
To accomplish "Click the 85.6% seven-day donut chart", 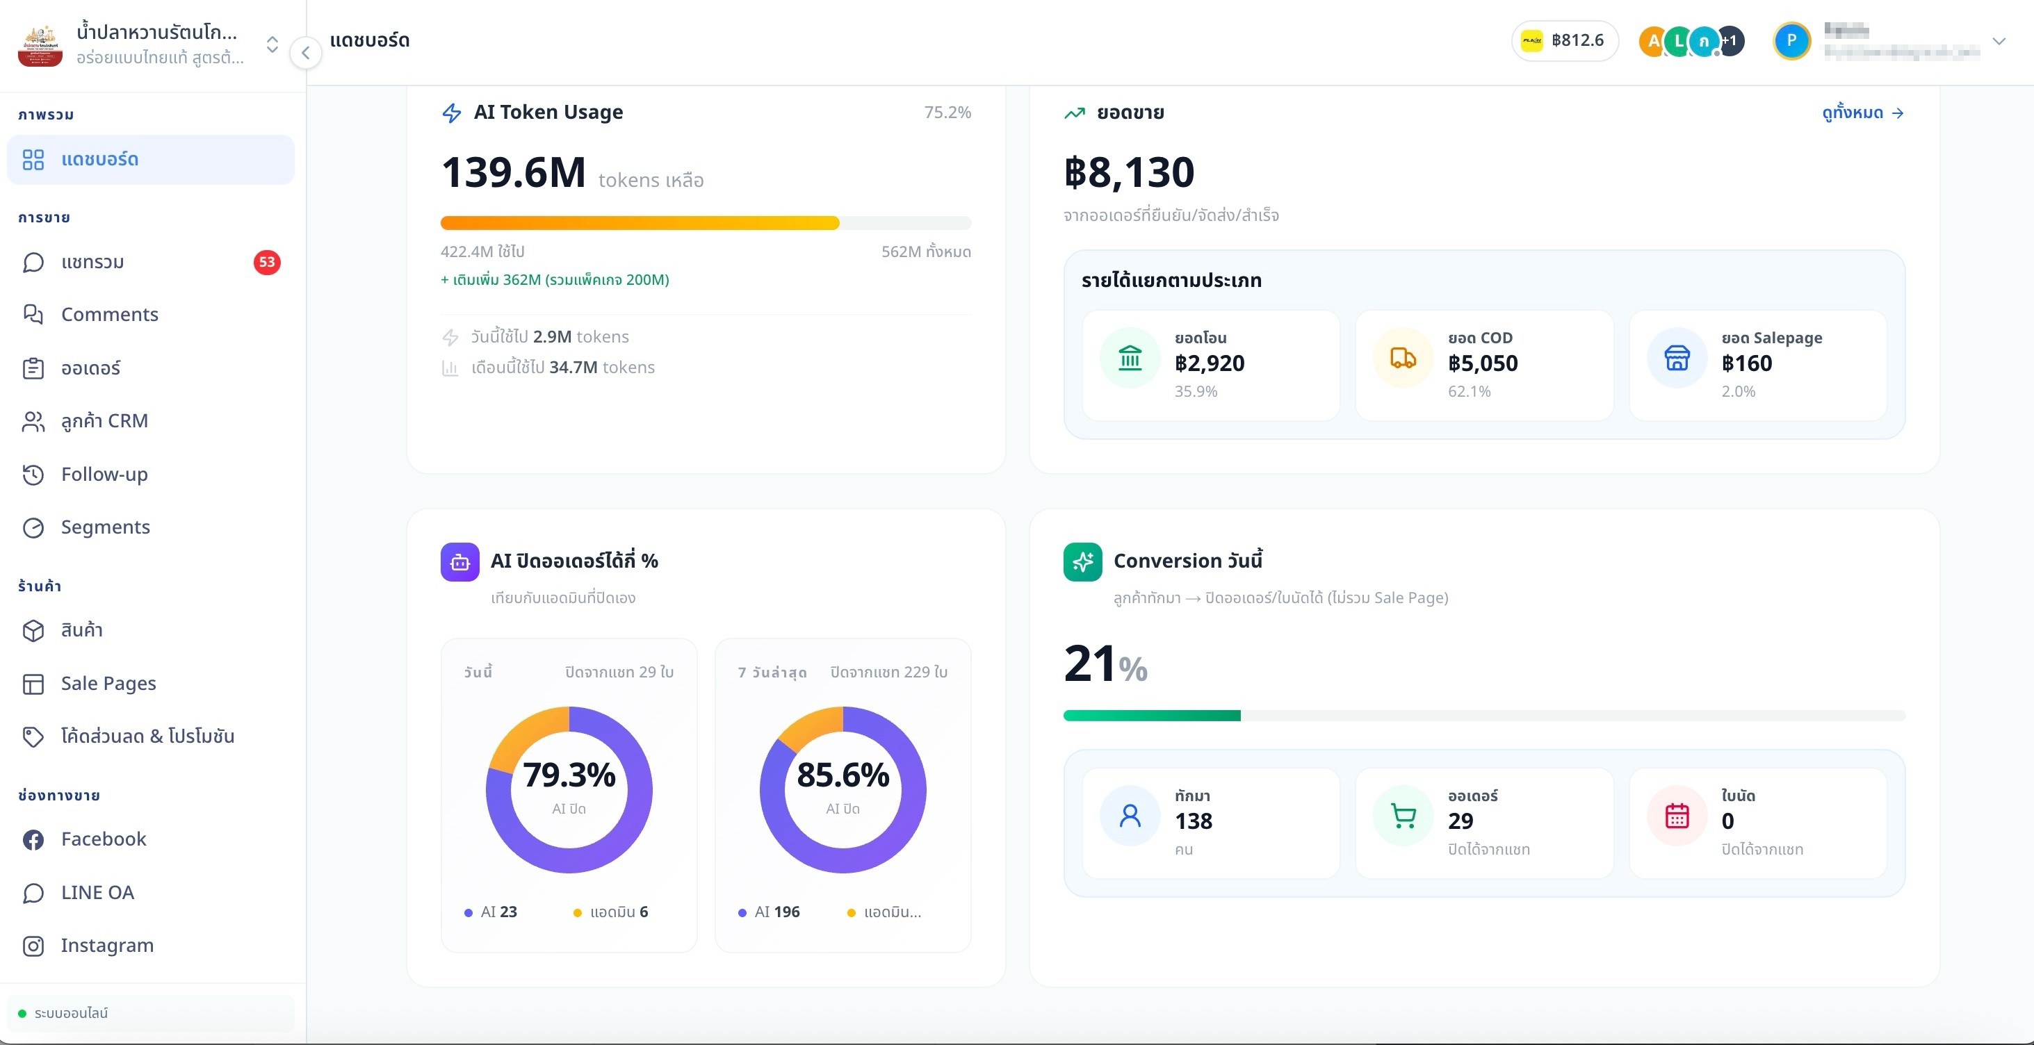I will (843, 790).
